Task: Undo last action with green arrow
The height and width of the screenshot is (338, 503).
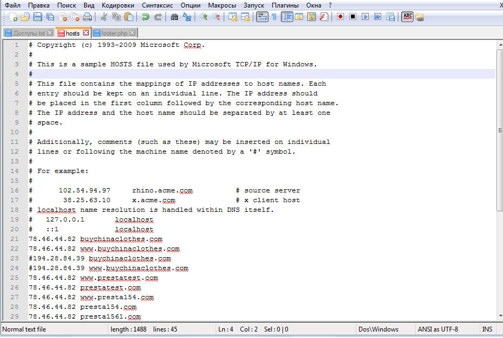Action: coord(146,17)
